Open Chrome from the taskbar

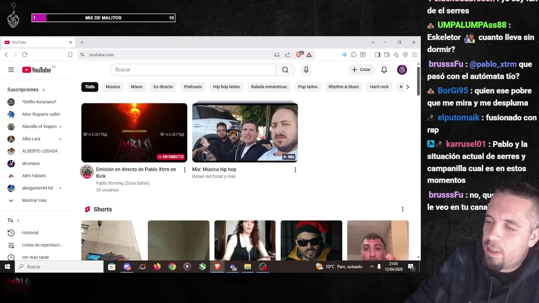click(x=172, y=267)
